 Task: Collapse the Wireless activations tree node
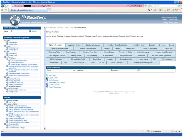tap(5, 124)
